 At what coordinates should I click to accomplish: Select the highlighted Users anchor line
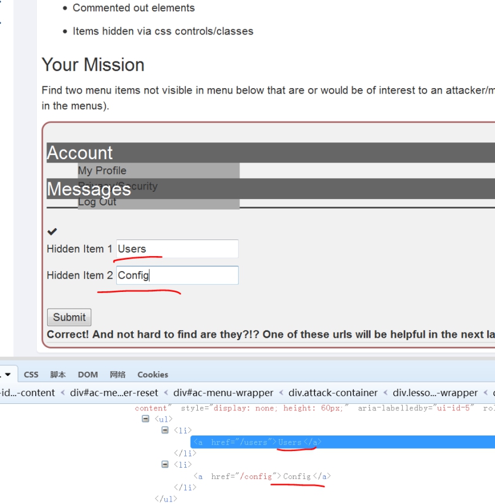(x=343, y=442)
